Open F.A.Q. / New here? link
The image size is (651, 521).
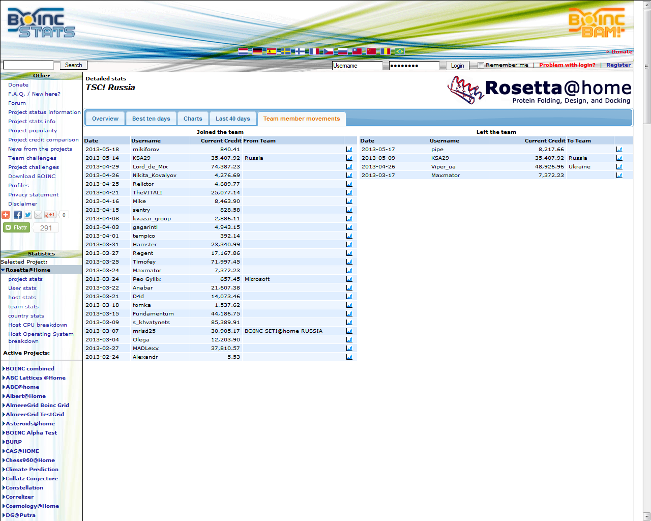pos(34,94)
